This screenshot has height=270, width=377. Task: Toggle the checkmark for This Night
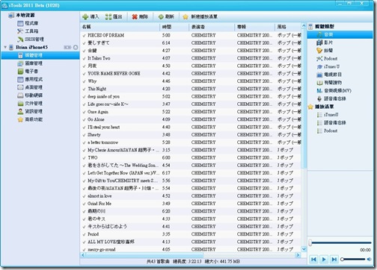pos(84,89)
